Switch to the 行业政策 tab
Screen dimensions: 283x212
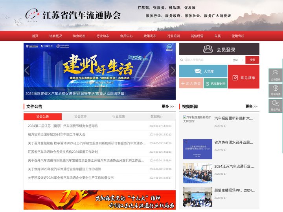pos(119,117)
